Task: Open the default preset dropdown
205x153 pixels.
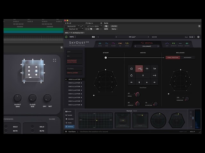Action: click(x=93, y=26)
